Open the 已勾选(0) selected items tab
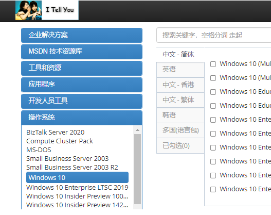This screenshot has width=271, height=215. click(x=180, y=146)
